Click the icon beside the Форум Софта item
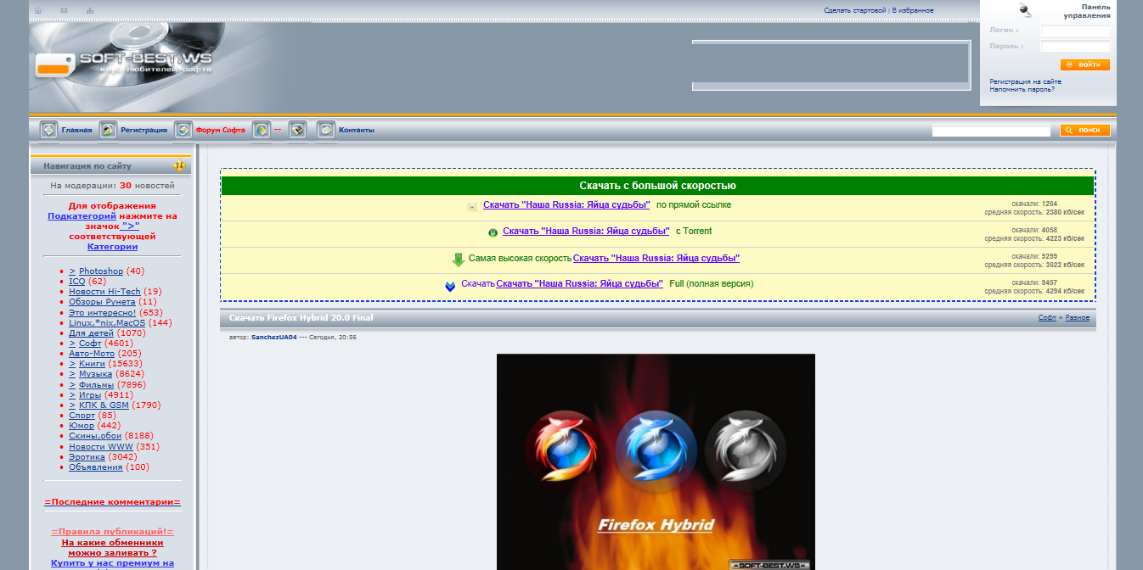The image size is (1143, 570). 183,130
